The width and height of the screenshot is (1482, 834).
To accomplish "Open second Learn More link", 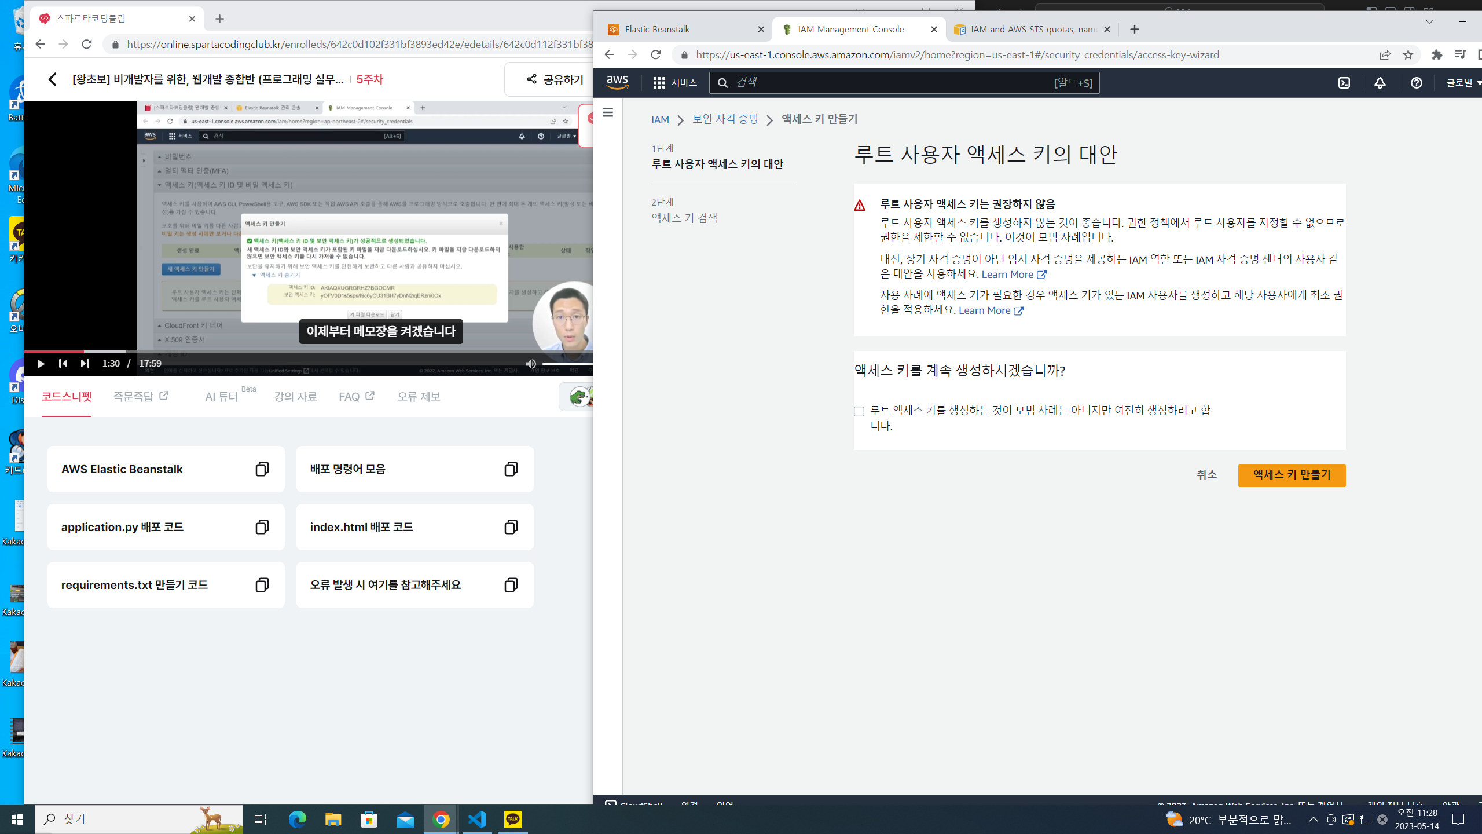I will (991, 310).
